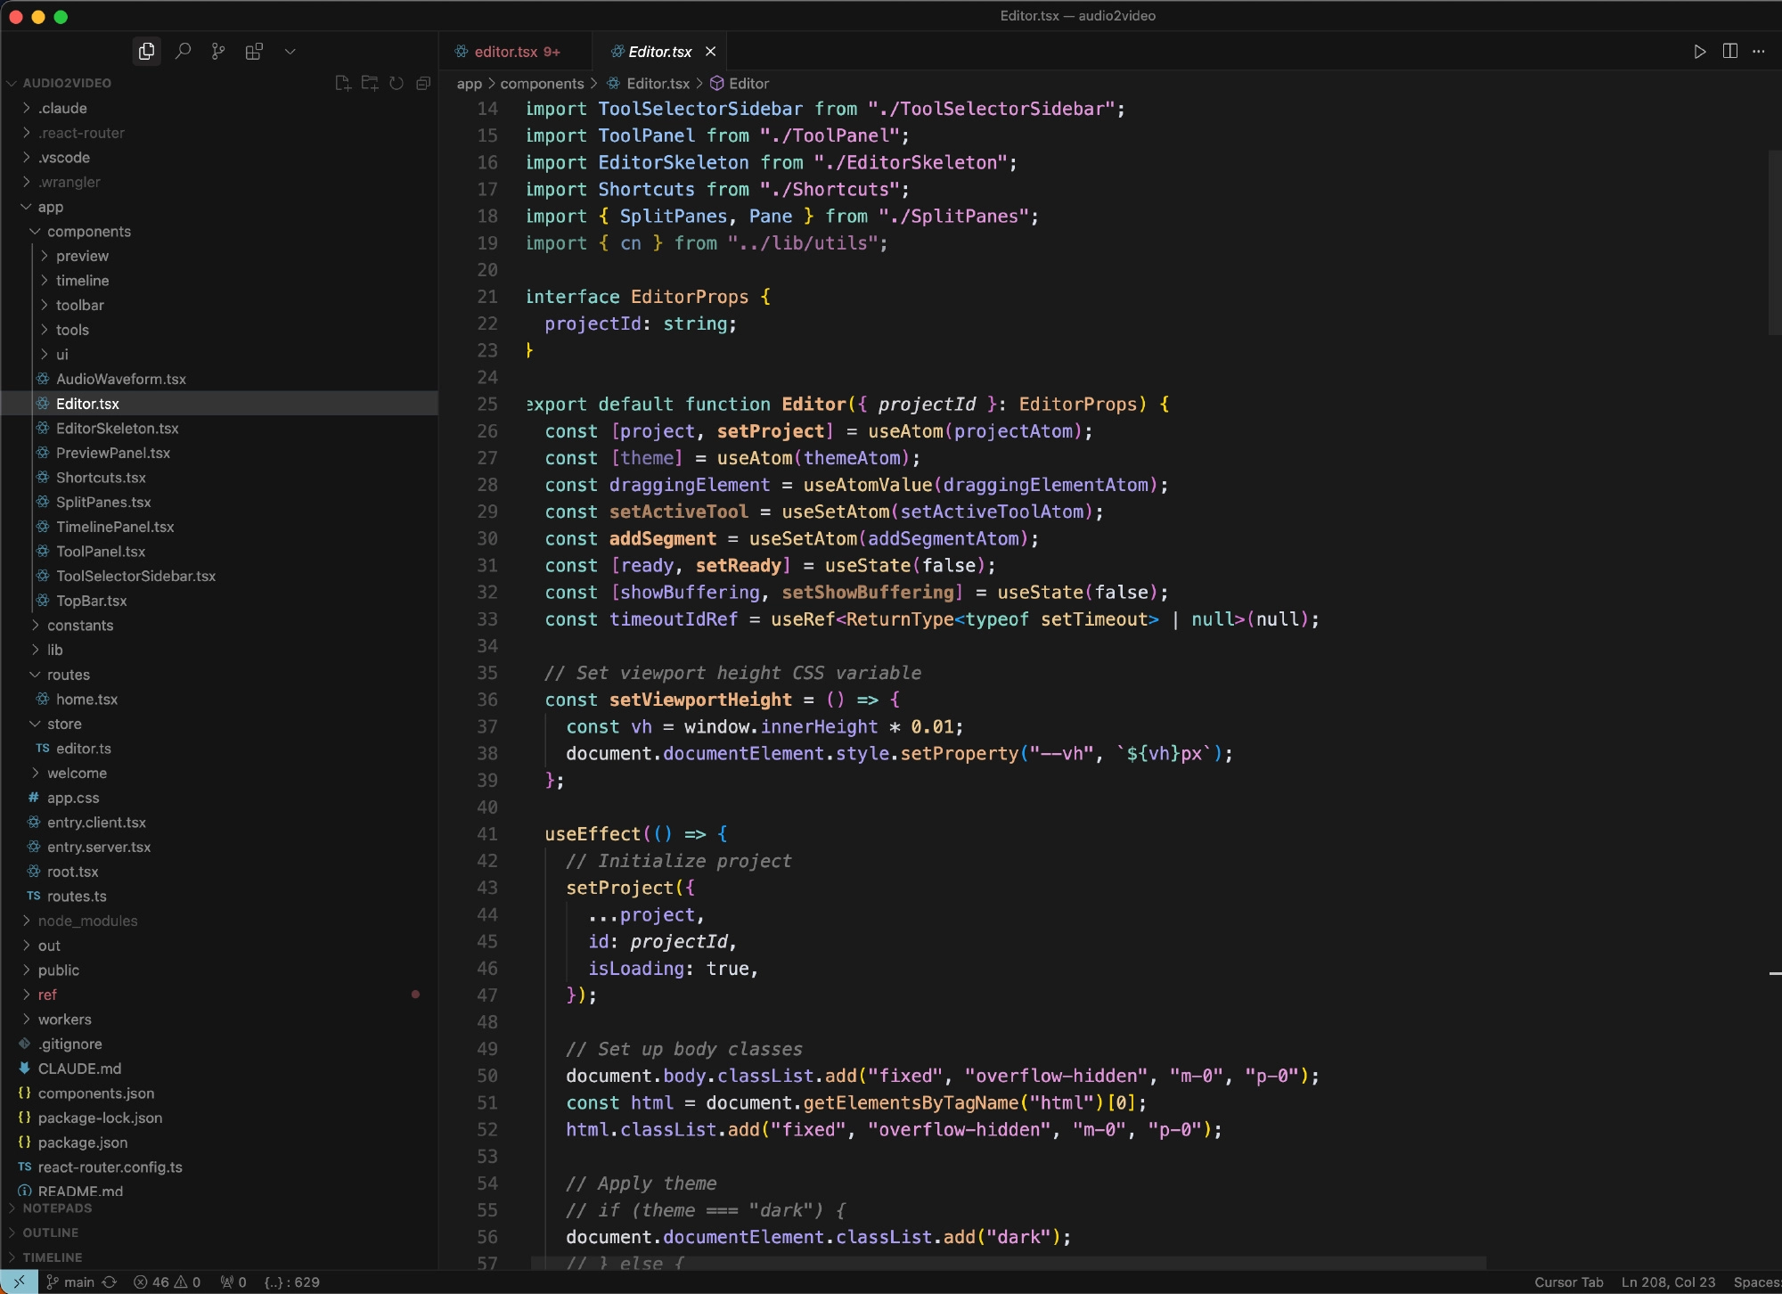The height and width of the screenshot is (1294, 1782).
Task: Expand the .vscode folder
Action: [x=63, y=157]
